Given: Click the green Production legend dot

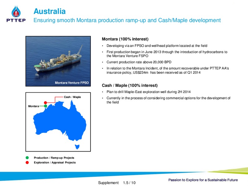Looking at the screenshot, I should point(27,157).
